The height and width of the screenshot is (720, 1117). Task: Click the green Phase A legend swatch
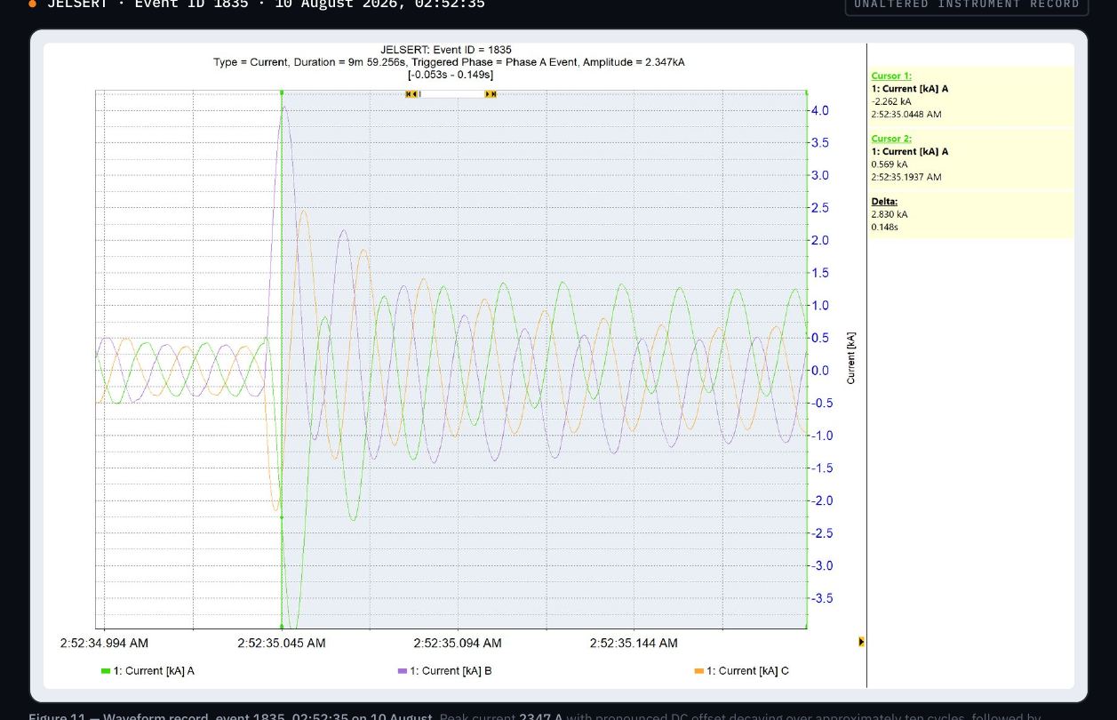[106, 671]
